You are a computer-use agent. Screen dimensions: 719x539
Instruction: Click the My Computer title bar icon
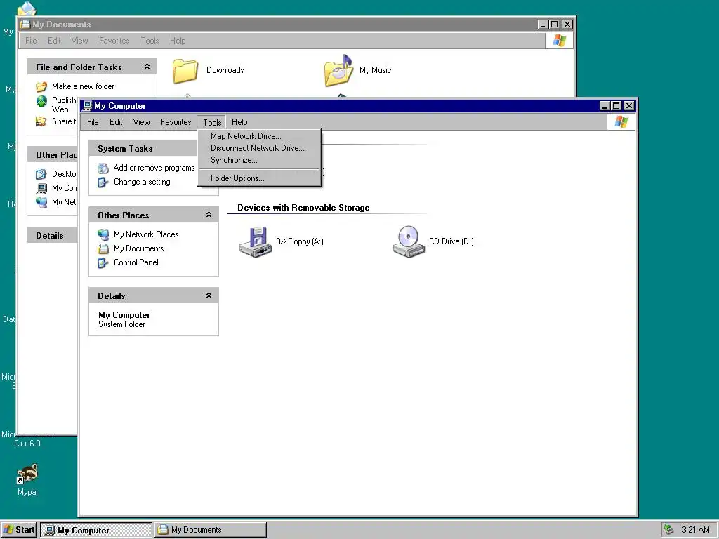86,106
